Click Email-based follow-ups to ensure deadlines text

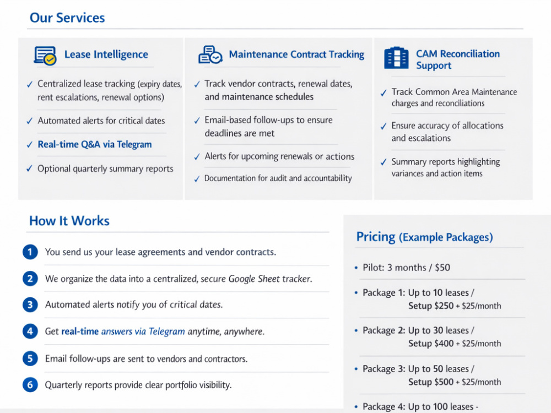pos(268,127)
